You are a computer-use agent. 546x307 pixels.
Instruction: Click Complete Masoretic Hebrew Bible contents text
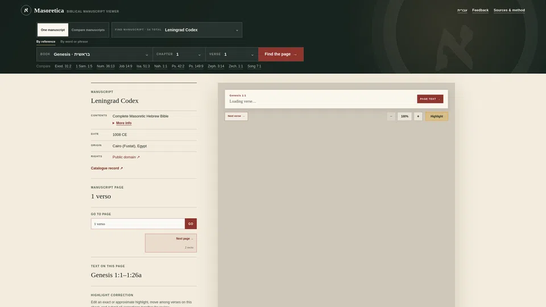(140, 116)
